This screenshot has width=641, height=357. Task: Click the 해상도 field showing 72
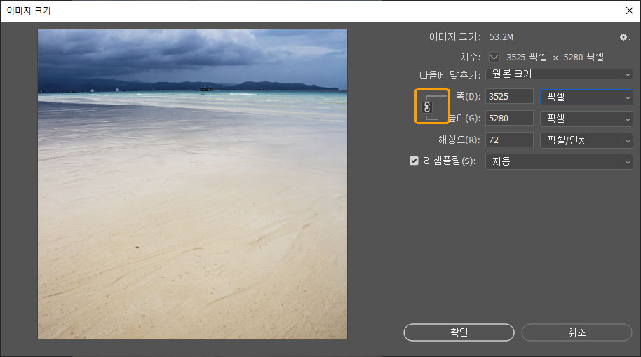coord(509,140)
